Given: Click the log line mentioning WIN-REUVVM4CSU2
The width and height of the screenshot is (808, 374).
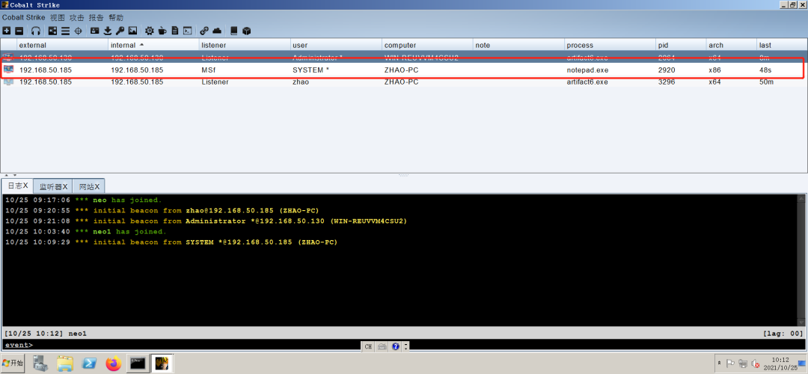Looking at the screenshot, I should (x=206, y=221).
